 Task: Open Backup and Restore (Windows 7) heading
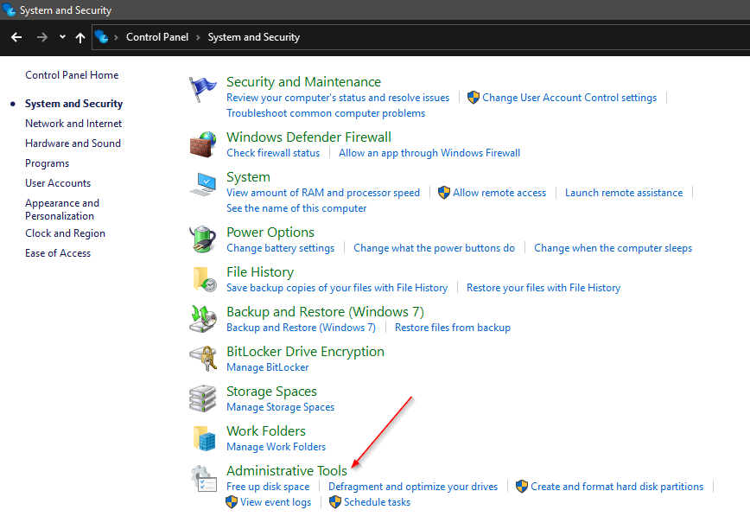click(325, 312)
